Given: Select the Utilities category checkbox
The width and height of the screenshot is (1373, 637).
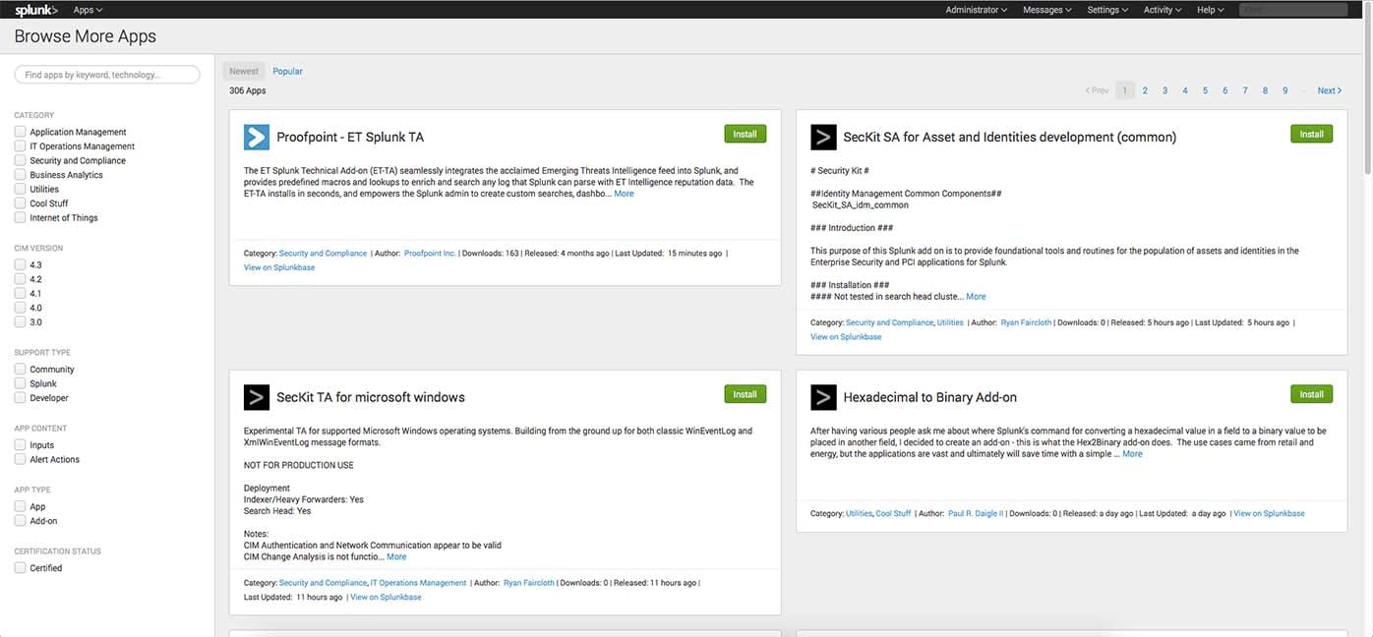Looking at the screenshot, I should tap(20, 189).
